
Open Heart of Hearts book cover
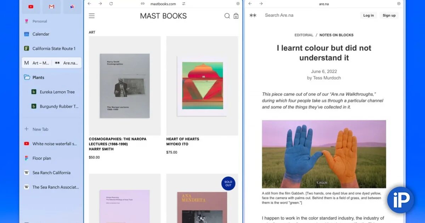click(202, 86)
